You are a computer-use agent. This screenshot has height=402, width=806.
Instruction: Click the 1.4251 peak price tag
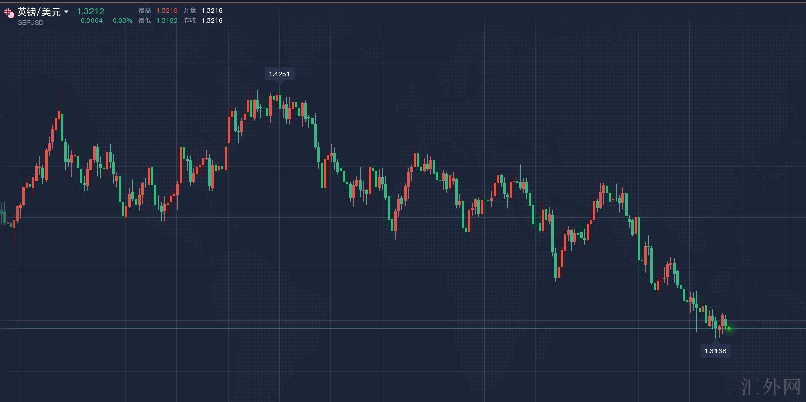pos(279,74)
